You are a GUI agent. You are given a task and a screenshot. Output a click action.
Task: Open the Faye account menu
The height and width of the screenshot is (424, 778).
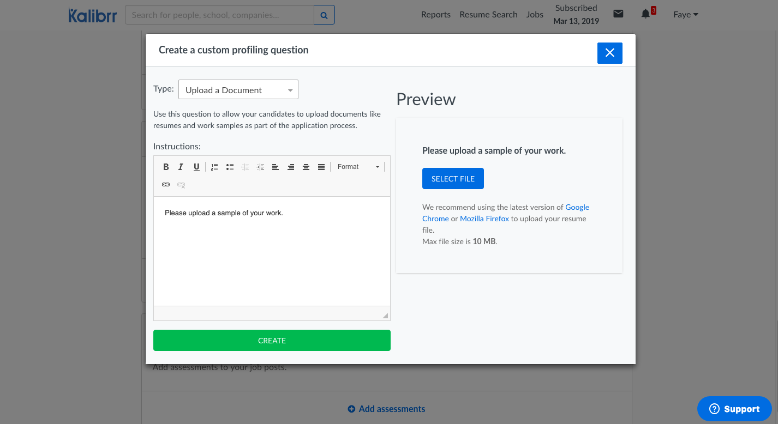pos(685,15)
